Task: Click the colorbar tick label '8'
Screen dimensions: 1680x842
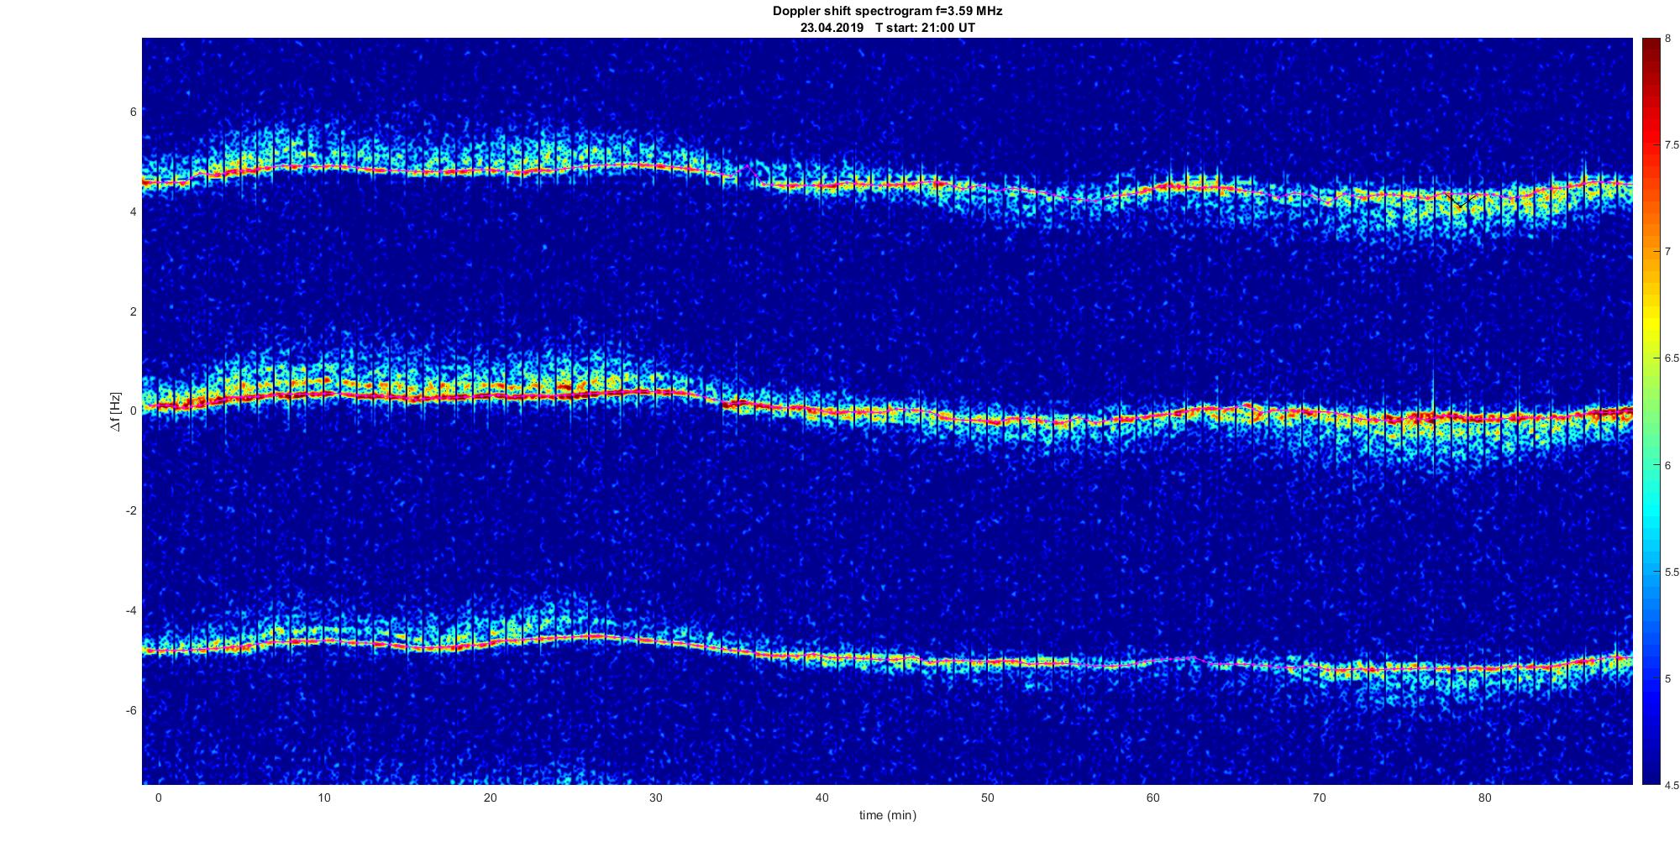Action: 1667,39
